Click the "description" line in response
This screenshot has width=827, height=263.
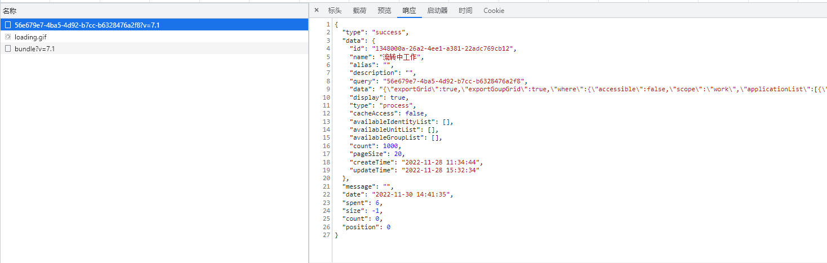(x=383, y=73)
